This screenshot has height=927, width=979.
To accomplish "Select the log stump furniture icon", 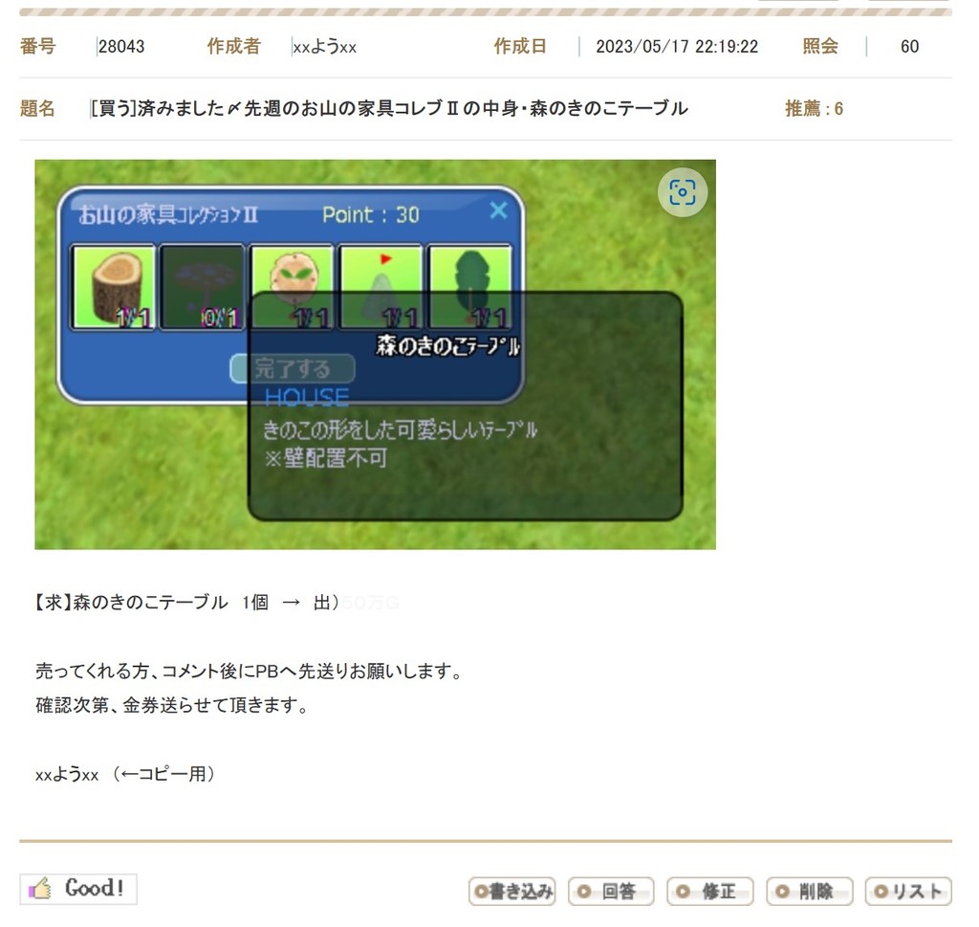I will tap(114, 286).
